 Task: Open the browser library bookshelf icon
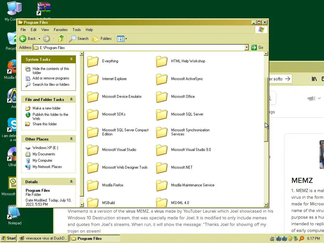[314, 79]
